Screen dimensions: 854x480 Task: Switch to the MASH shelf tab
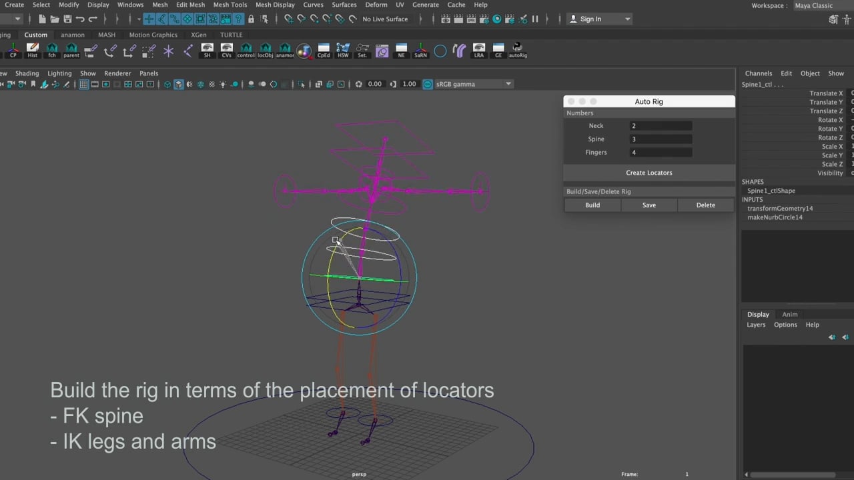coord(107,35)
